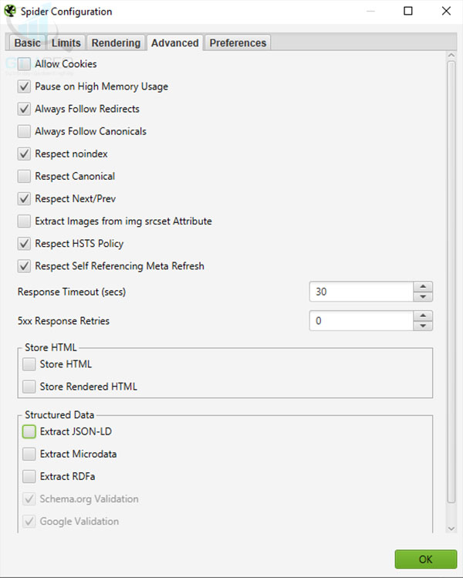Check the Extract JSON-LD option

29,431
